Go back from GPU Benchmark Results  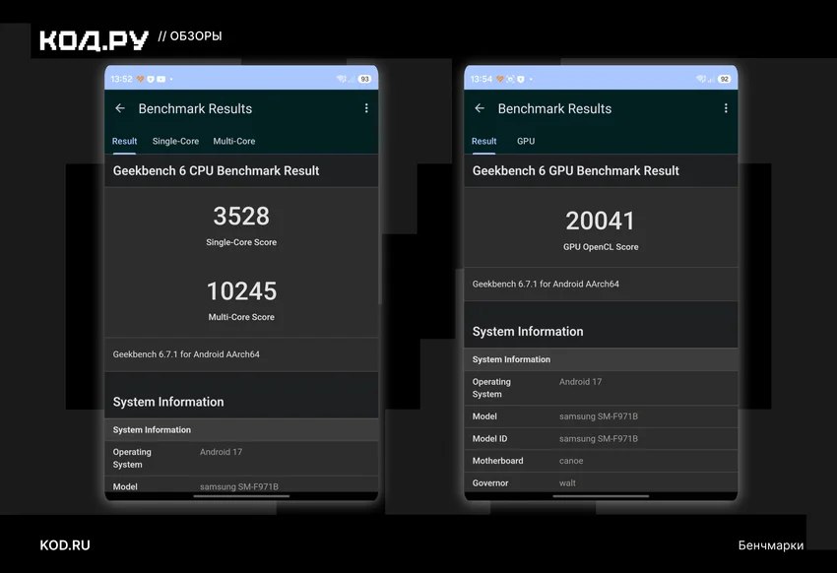click(x=480, y=108)
